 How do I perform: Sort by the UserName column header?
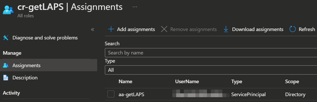click(x=187, y=82)
